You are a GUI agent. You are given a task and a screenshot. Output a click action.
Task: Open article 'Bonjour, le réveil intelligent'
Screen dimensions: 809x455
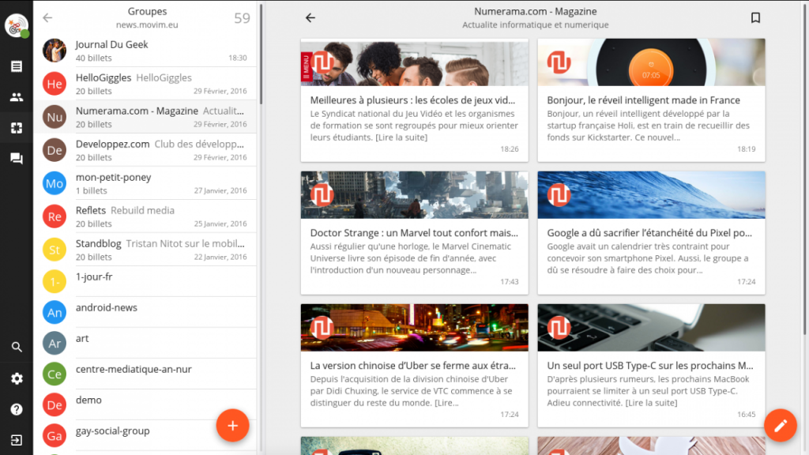(643, 100)
